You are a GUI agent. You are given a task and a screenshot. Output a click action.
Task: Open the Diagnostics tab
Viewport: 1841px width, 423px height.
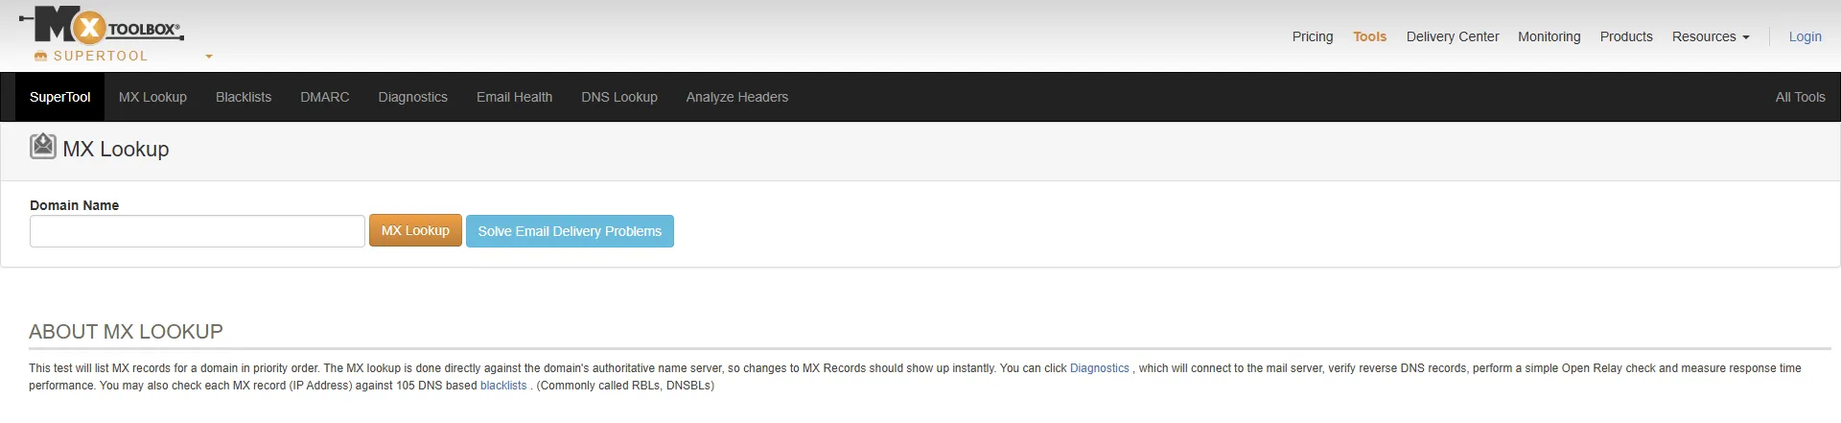[413, 97]
